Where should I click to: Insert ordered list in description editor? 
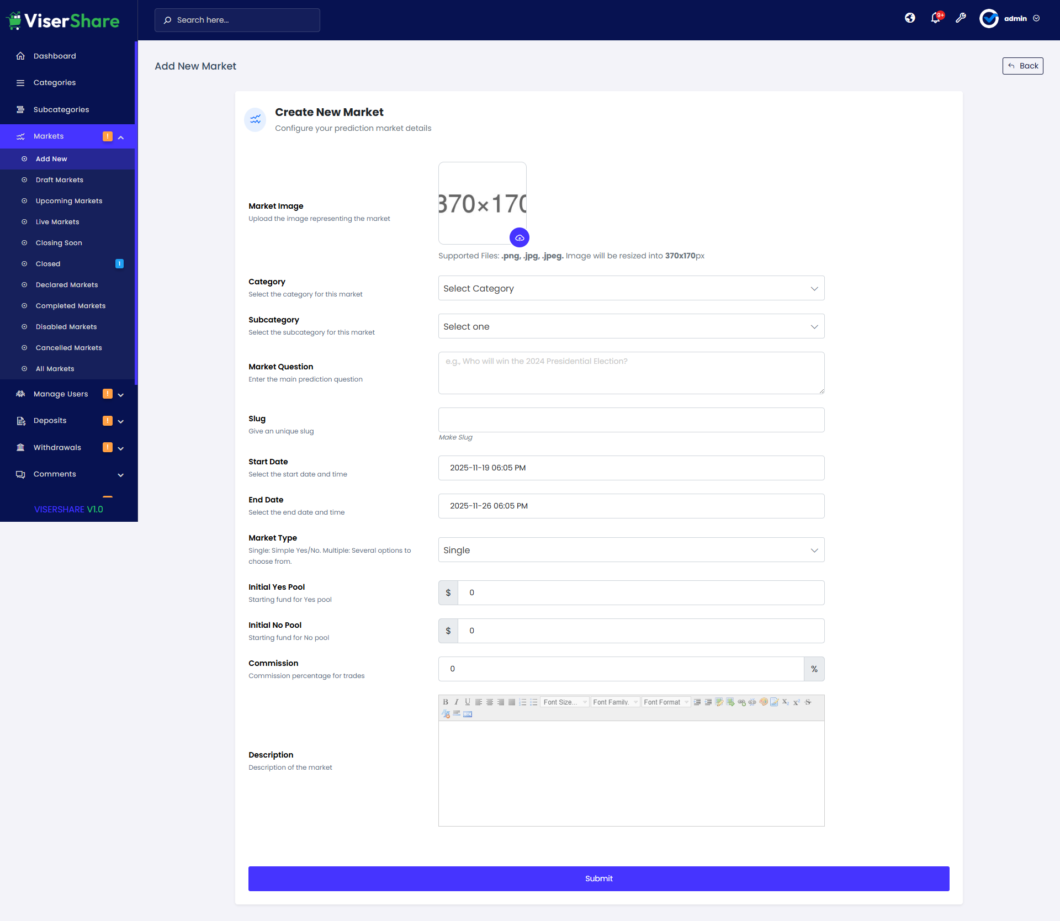523,702
